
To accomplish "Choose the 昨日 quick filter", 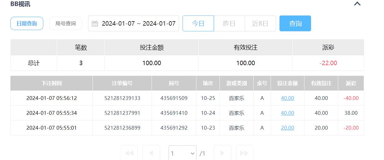I will (229, 23).
